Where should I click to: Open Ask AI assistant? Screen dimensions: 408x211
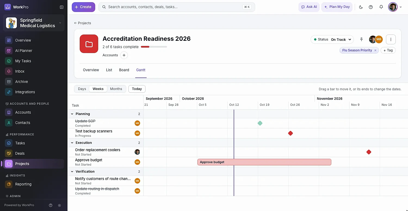coord(309,7)
